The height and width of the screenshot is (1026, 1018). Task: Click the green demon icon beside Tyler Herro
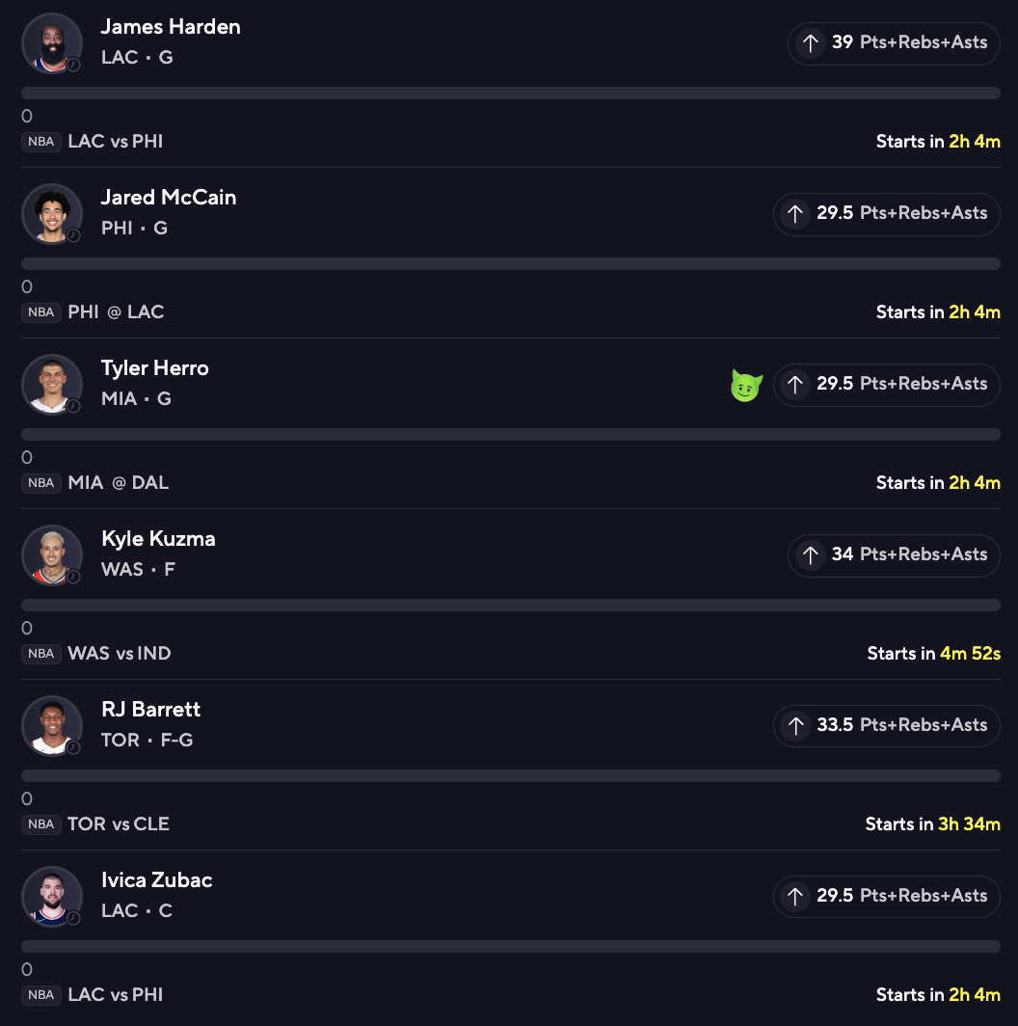pyautogui.click(x=746, y=385)
